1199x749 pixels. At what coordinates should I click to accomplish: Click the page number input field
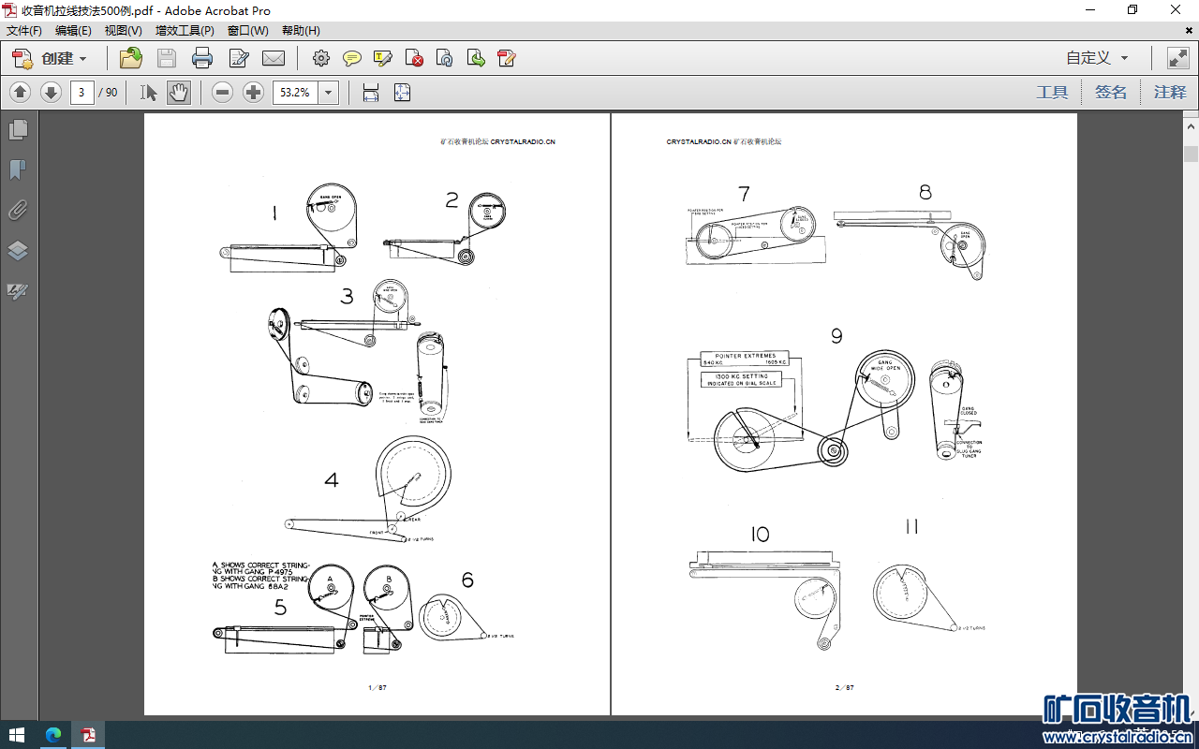click(x=82, y=93)
